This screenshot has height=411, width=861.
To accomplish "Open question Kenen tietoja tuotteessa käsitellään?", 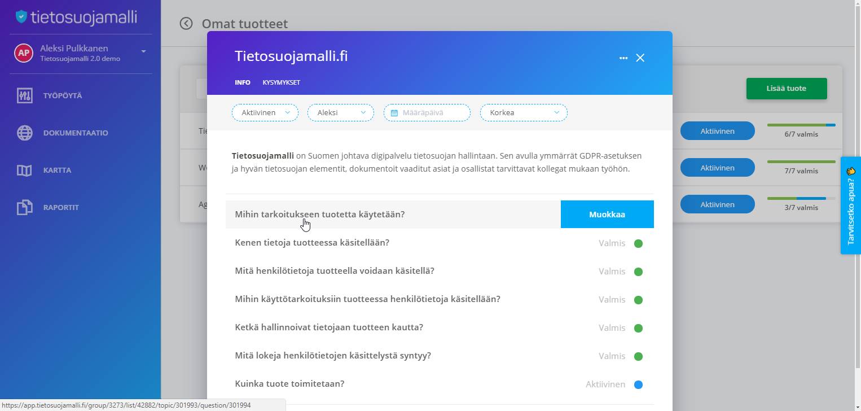I will click(312, 243).
